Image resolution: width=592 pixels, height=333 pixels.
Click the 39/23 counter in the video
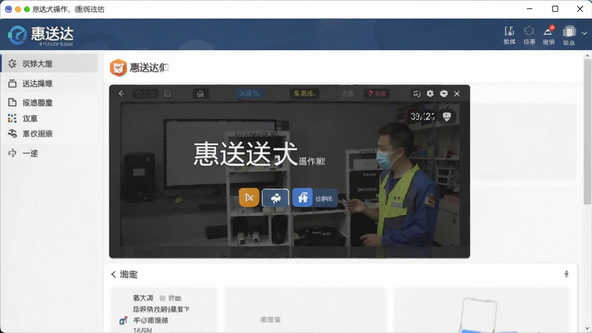(423, 117)
